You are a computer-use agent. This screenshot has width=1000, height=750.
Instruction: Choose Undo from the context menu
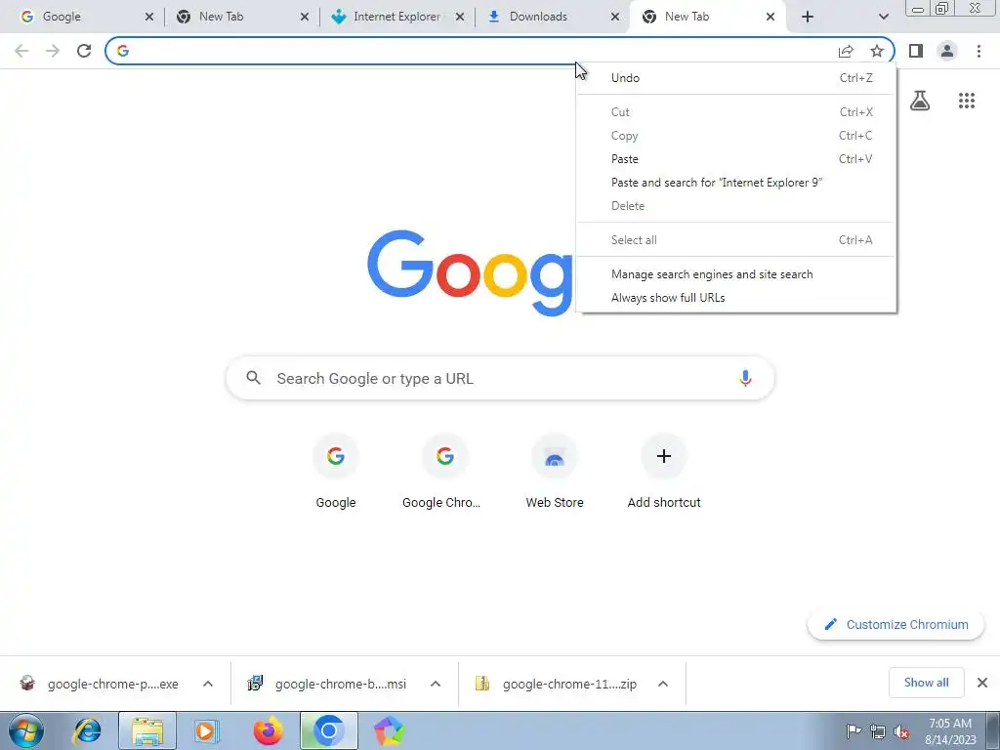pyautogui.click(x=736, y=78)
